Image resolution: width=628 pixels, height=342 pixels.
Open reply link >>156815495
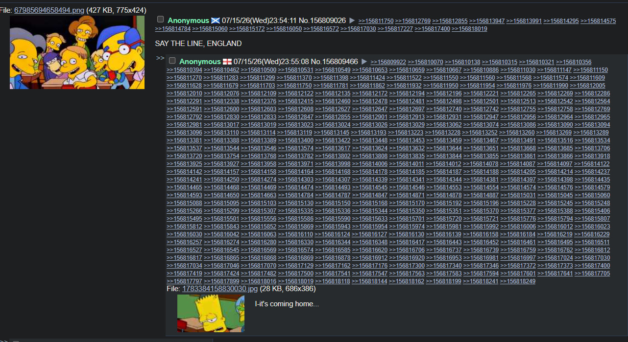185,219
